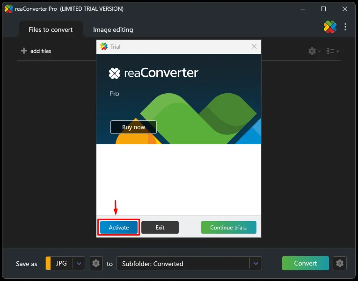
Task: Click the green Convert button
Action: pyautogui.click(x=305, y=263)
